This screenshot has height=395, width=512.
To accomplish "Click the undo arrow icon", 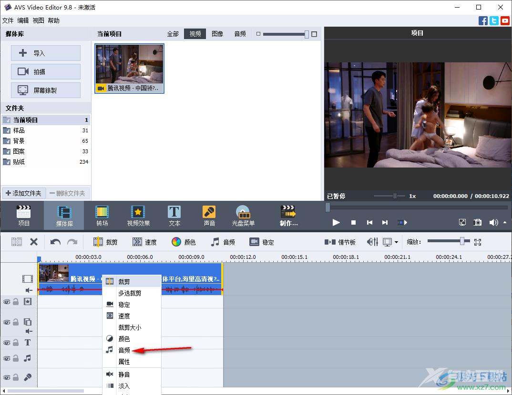I will [x=55, y=242].
